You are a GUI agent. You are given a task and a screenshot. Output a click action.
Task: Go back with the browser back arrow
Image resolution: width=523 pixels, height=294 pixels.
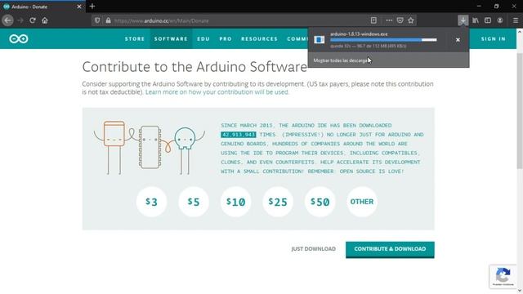pyautogui.click(x=7, y=20)
